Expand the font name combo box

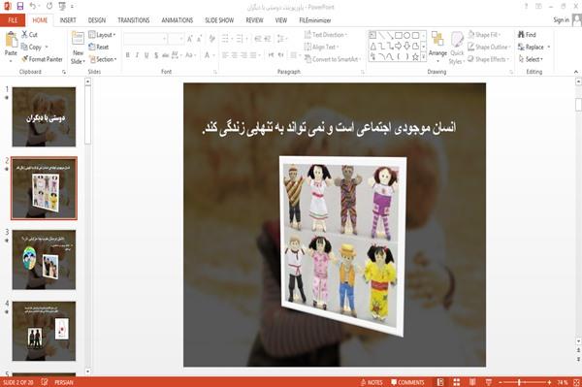tap(164, 39)
